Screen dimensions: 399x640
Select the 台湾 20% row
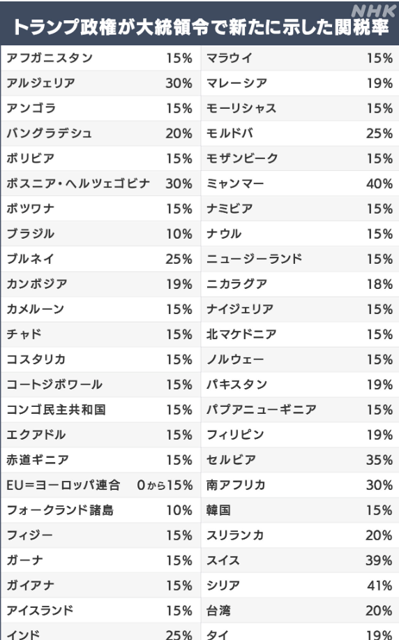[x=300, y=611]
